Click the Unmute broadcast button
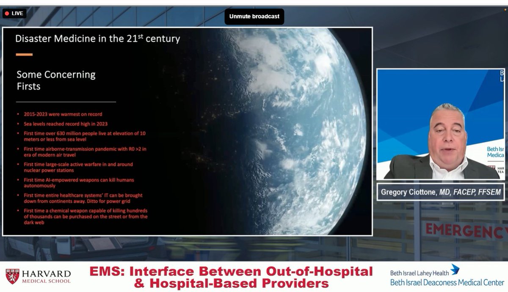 tap(254, 17)
